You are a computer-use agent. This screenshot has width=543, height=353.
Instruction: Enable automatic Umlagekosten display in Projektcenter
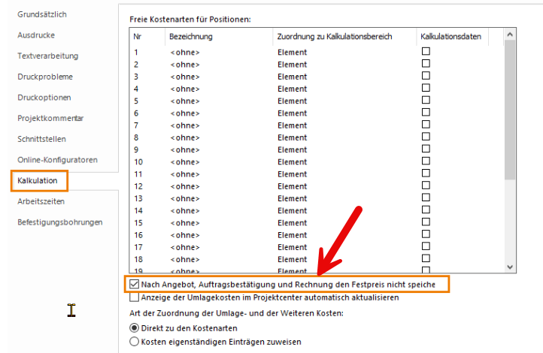click(135, 297)
